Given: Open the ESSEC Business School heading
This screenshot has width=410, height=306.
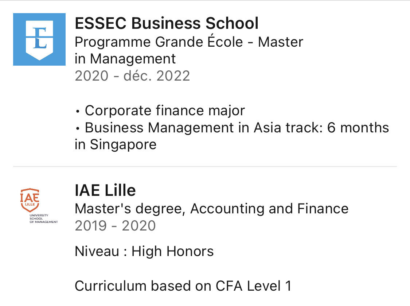Looking at the screenshot, I should pos(167,24).
